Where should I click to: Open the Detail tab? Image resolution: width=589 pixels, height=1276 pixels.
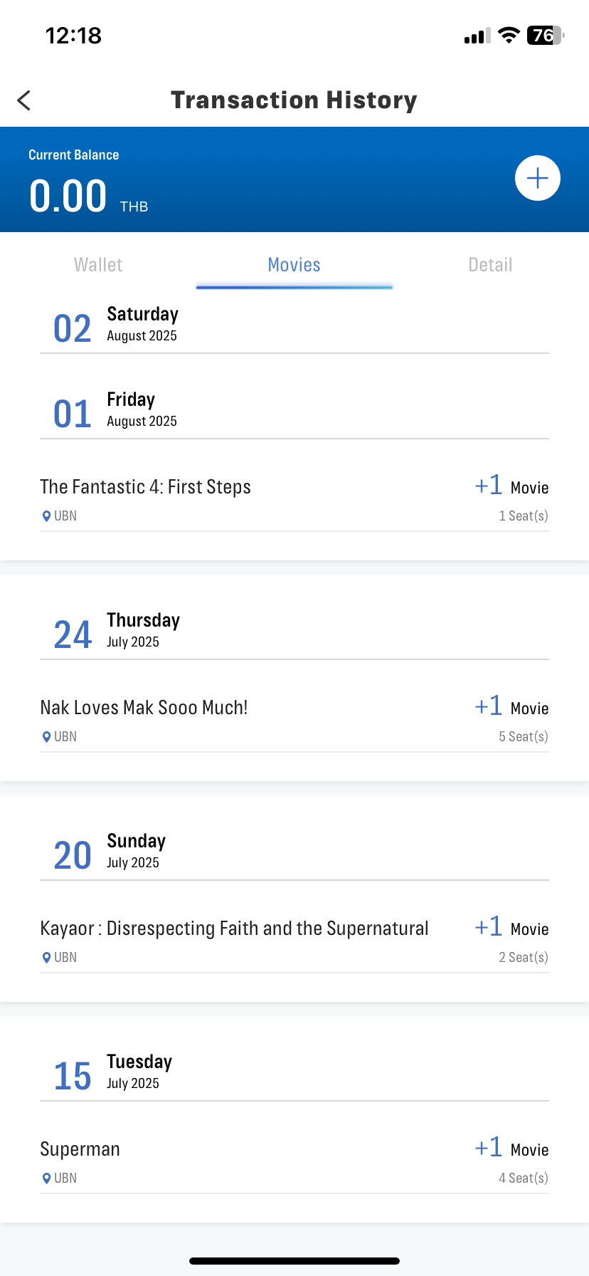(x=490, y=265)
